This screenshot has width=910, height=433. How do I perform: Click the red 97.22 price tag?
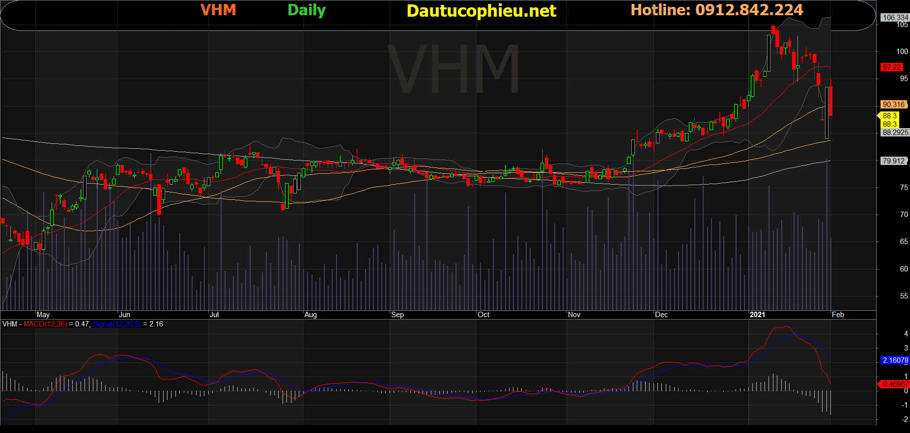(x=891, y=67)
